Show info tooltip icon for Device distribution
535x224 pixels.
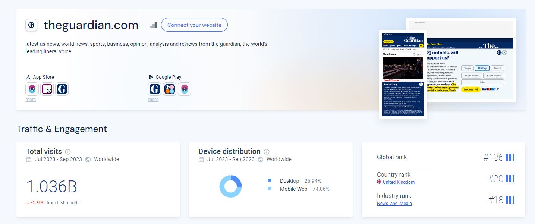(267, 152)
